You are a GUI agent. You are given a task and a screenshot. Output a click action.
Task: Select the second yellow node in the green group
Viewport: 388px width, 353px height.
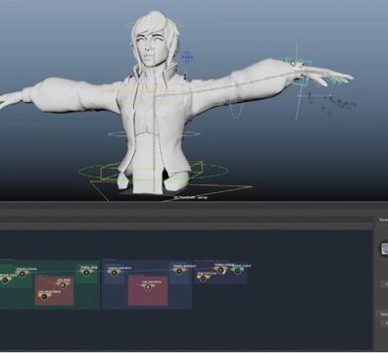point(22,274)
